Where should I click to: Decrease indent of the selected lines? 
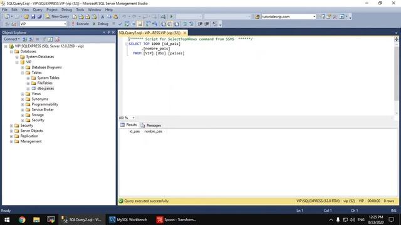point(200,24)
